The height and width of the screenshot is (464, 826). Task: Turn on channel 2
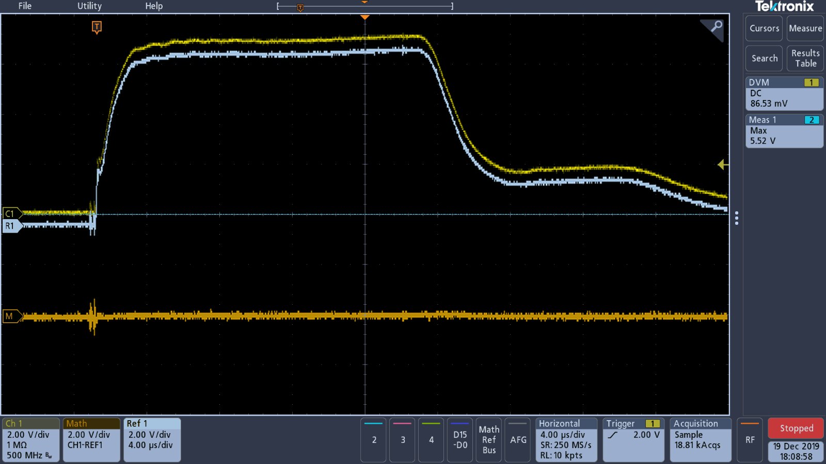374,440
